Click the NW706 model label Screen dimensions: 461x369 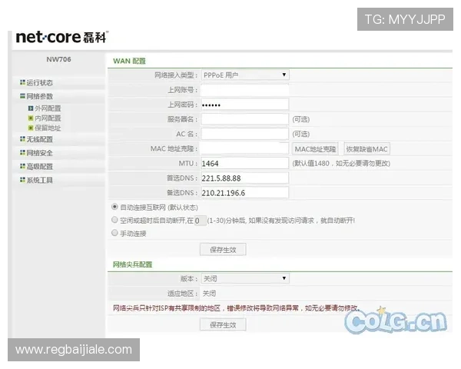58,59
